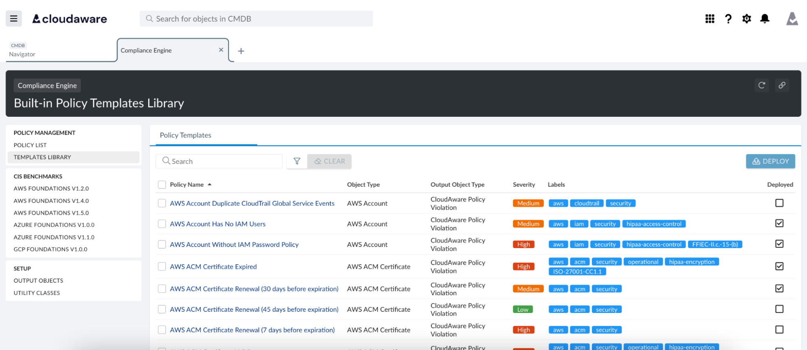Open ACM Certificate Renewal 7 days policy
807x350 pixels.
point(252,330)
